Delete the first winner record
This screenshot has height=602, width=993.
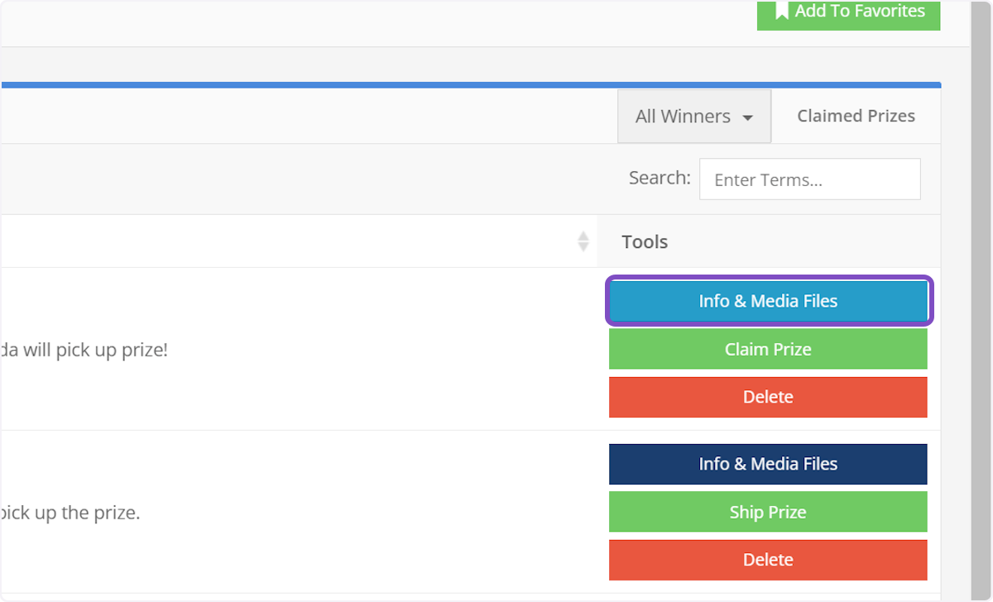[768, 397]
